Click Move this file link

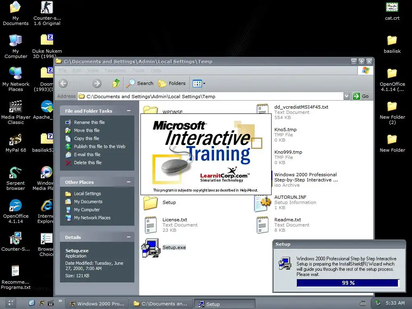click(x=87, y=130)
